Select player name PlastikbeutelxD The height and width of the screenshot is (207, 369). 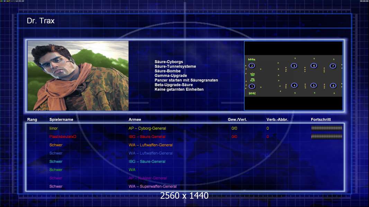(63, 137)
